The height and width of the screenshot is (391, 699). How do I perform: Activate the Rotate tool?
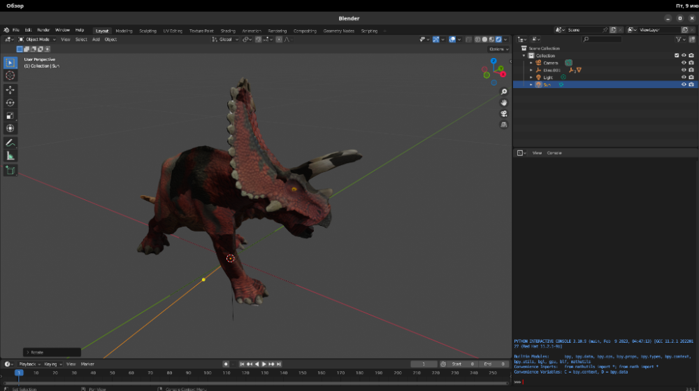[x=10, y=103]
